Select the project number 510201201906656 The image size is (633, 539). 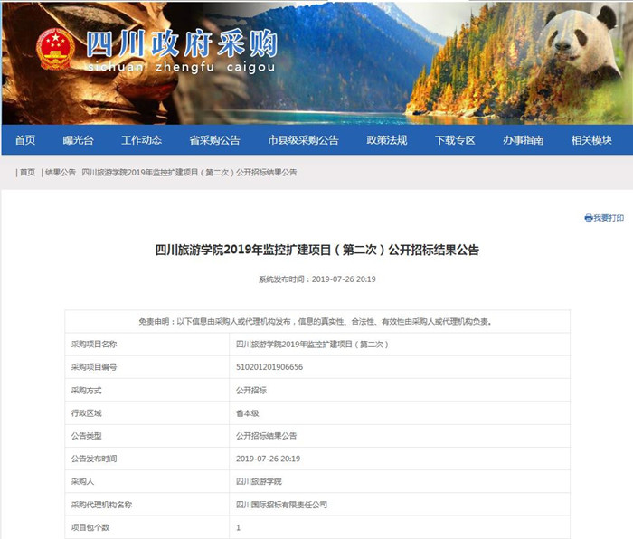tap(269, 367)
